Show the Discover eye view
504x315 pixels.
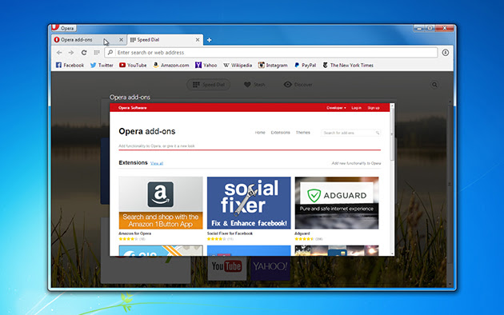(298, 85)
